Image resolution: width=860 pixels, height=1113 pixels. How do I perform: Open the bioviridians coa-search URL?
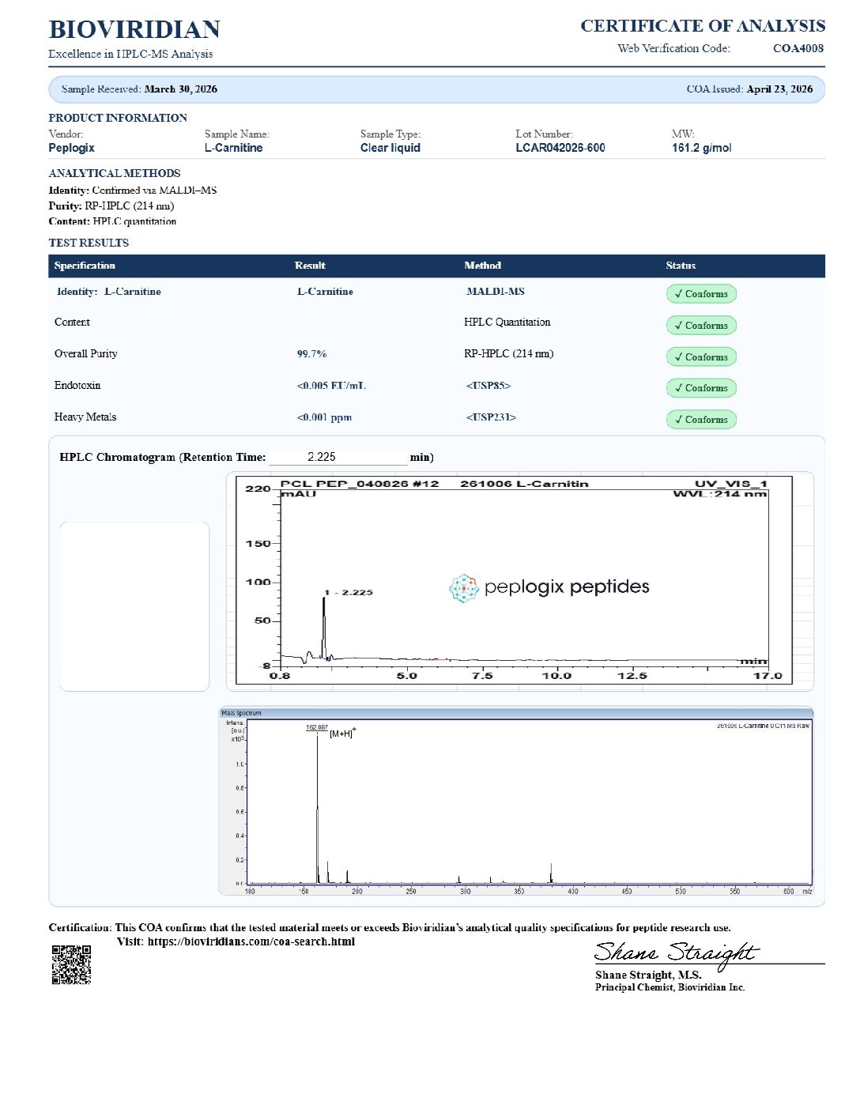click(x=251, y=941)
